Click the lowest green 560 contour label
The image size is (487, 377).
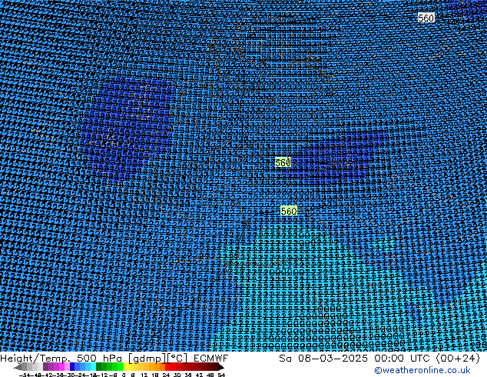tap(289, 211)
